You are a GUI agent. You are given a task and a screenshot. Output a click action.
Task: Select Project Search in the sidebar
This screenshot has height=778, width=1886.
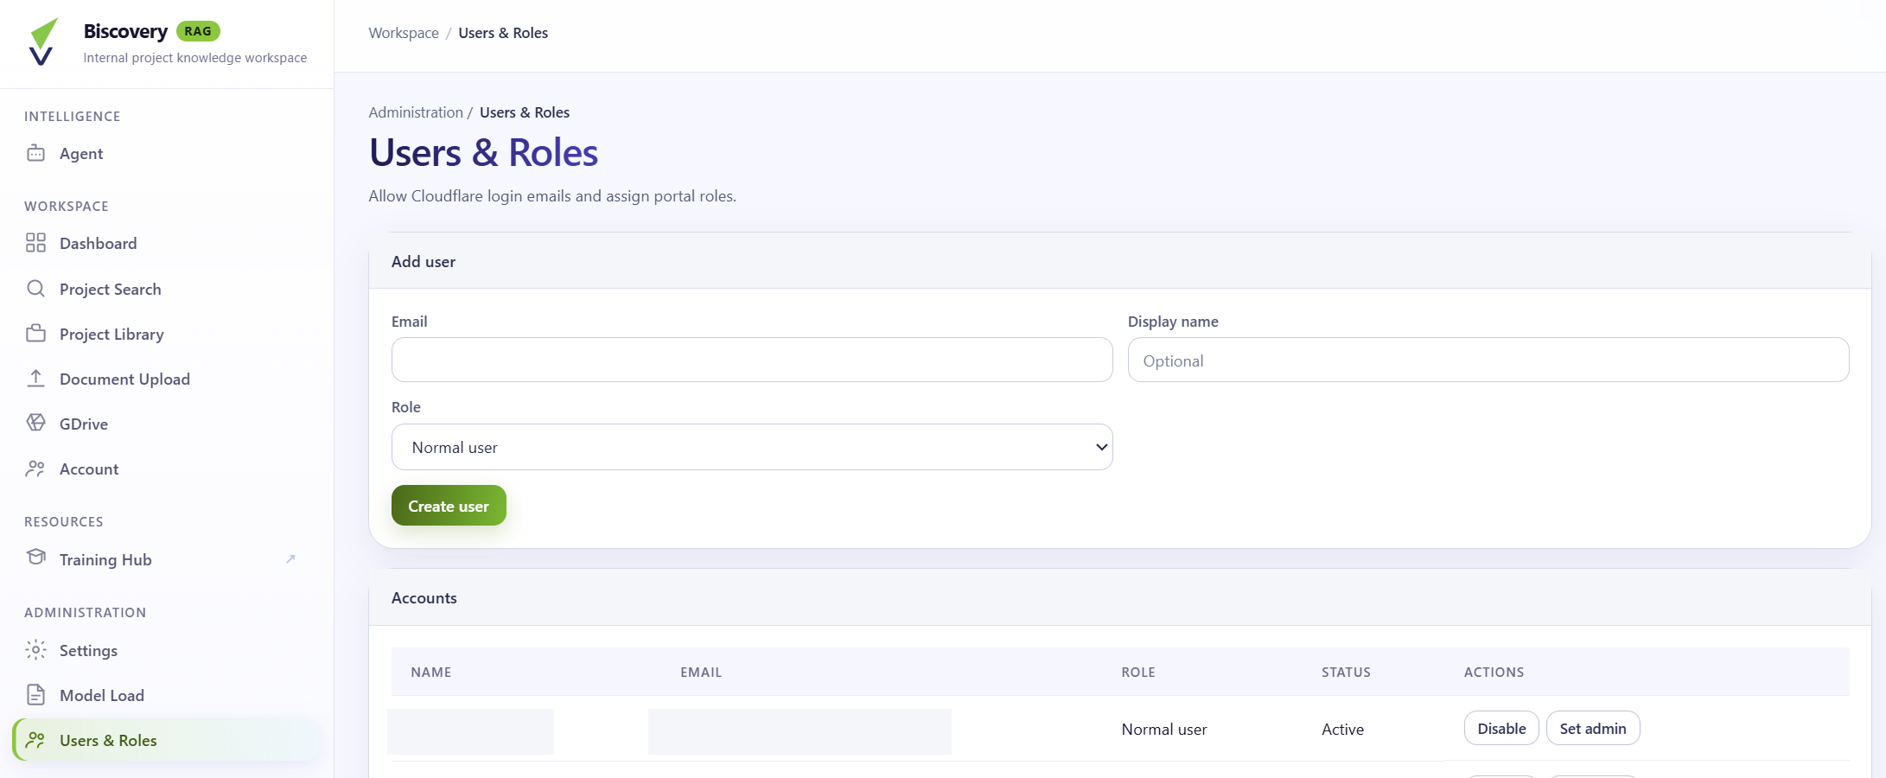(x=167, y=289)
